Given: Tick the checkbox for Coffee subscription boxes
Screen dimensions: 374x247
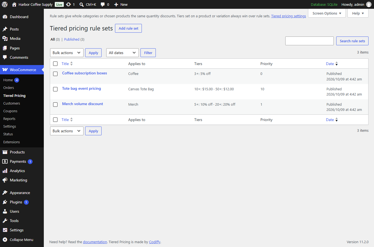Looking at the screenshot, I should click(55, 74).
